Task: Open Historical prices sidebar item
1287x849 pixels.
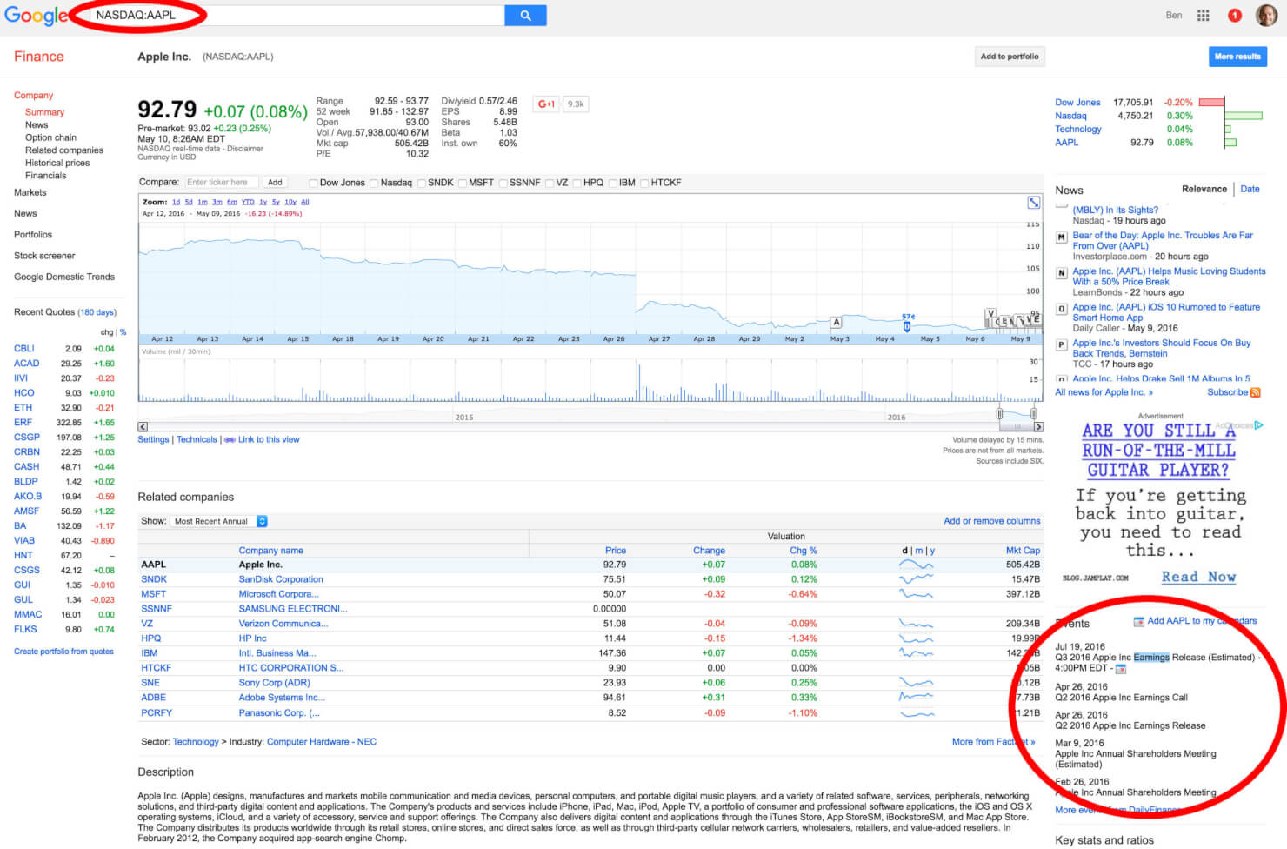Action: click(57, 163)
